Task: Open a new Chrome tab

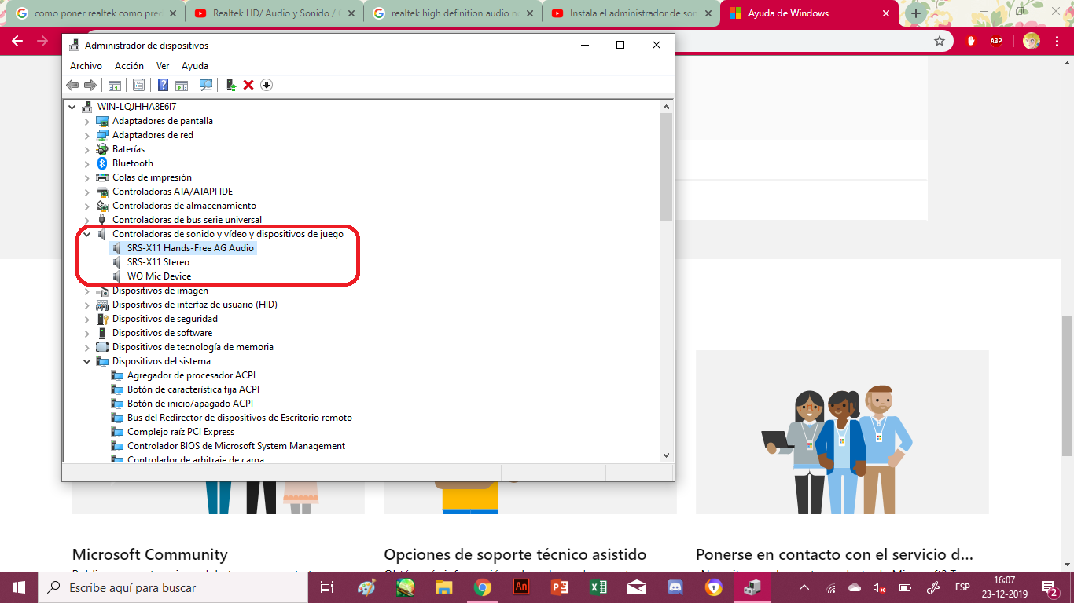Action: pos(916,13)
